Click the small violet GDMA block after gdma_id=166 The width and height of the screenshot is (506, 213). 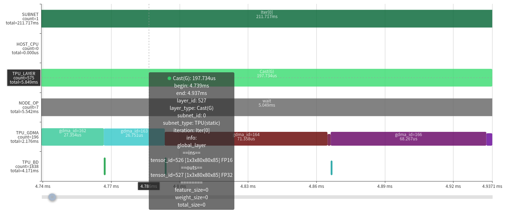489,139
